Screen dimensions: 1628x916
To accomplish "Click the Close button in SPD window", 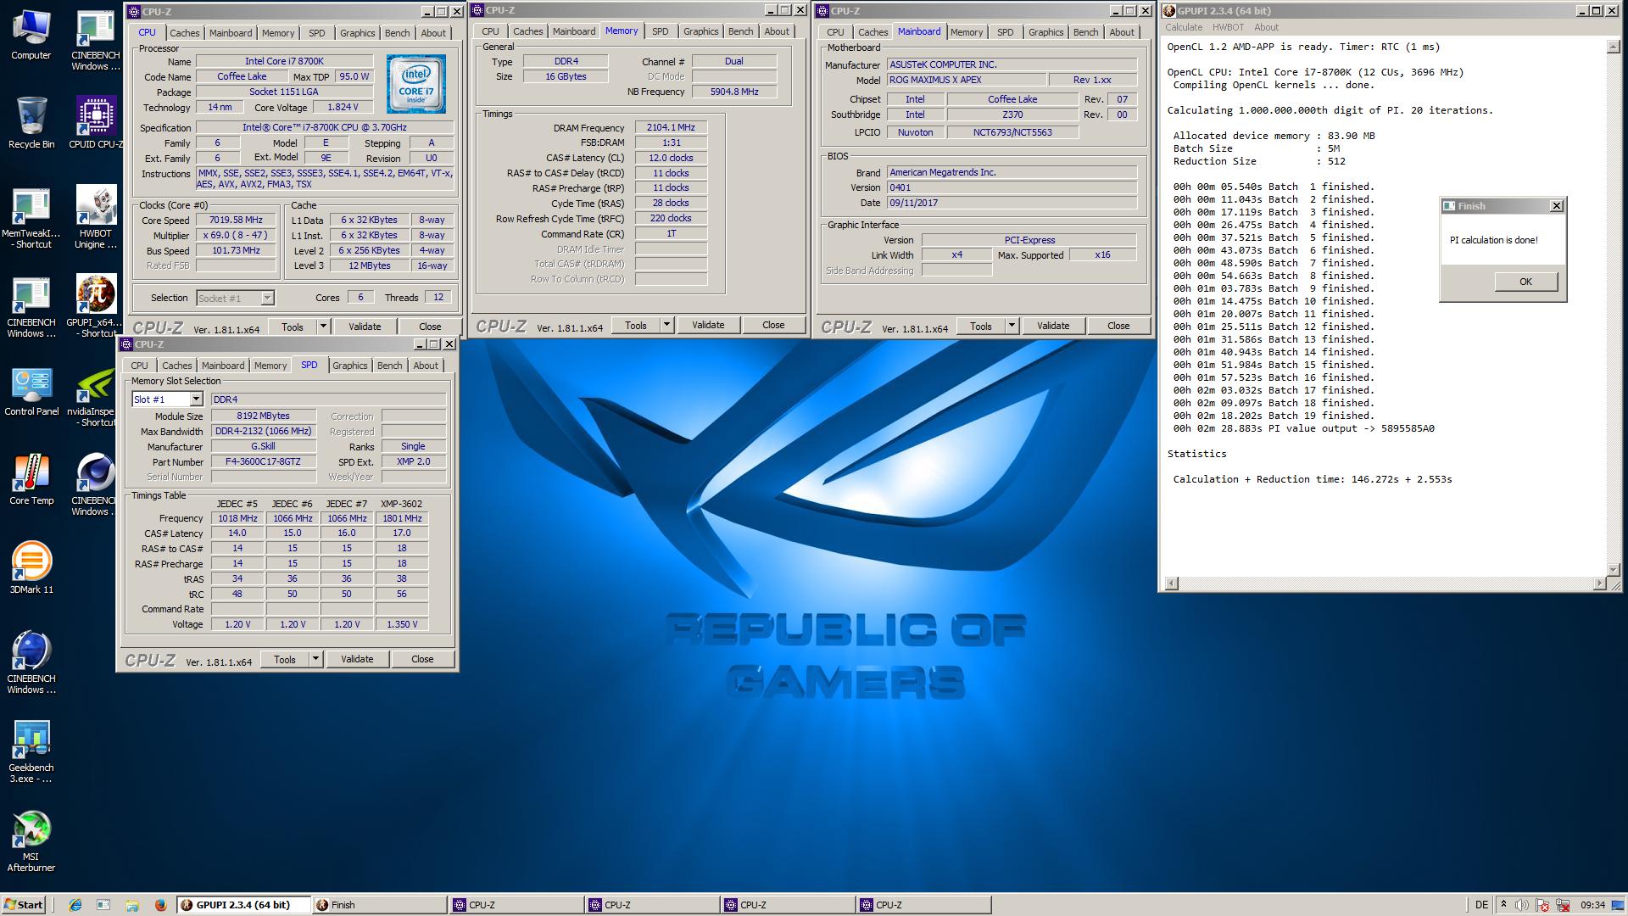I will click(x=422, y=659).
